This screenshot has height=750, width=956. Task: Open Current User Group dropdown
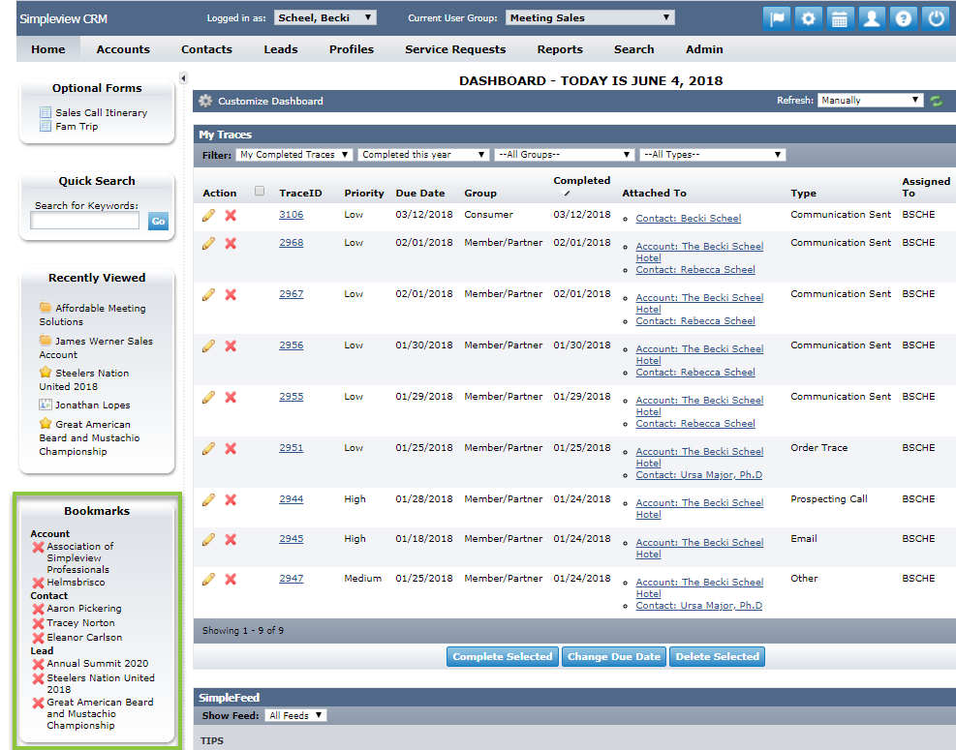tap(590, 17)
